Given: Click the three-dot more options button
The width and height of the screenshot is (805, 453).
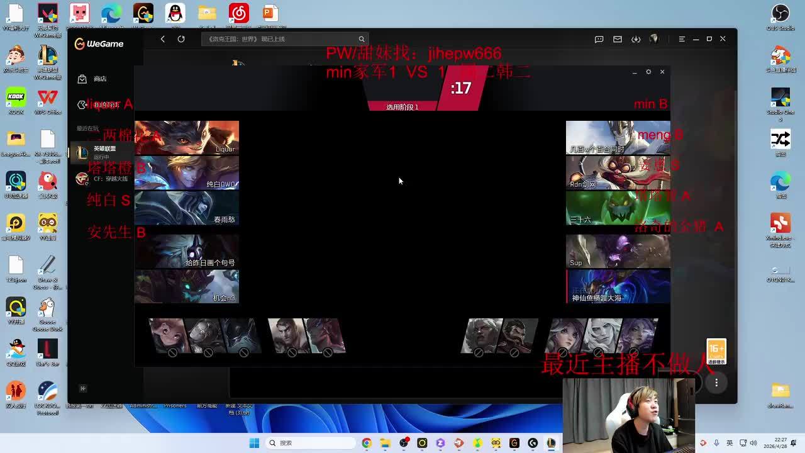Looking at the screenshot, I should pos(716,383).
